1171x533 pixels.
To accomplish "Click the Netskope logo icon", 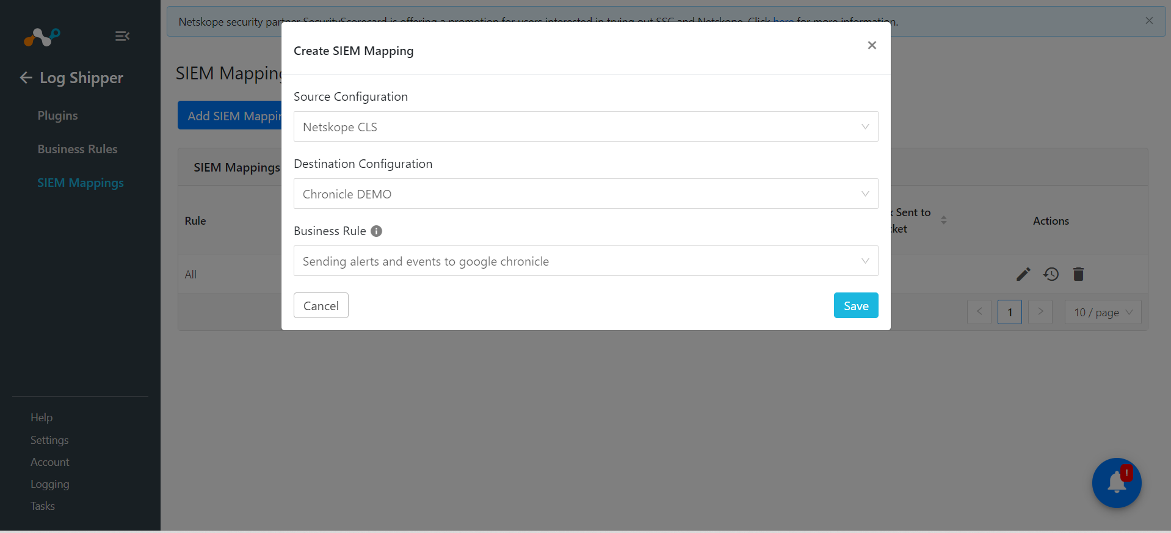I will 42,37.
